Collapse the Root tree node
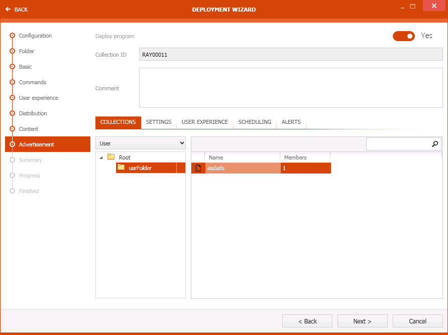The image size is (448, 335). (x=101, y=157)
